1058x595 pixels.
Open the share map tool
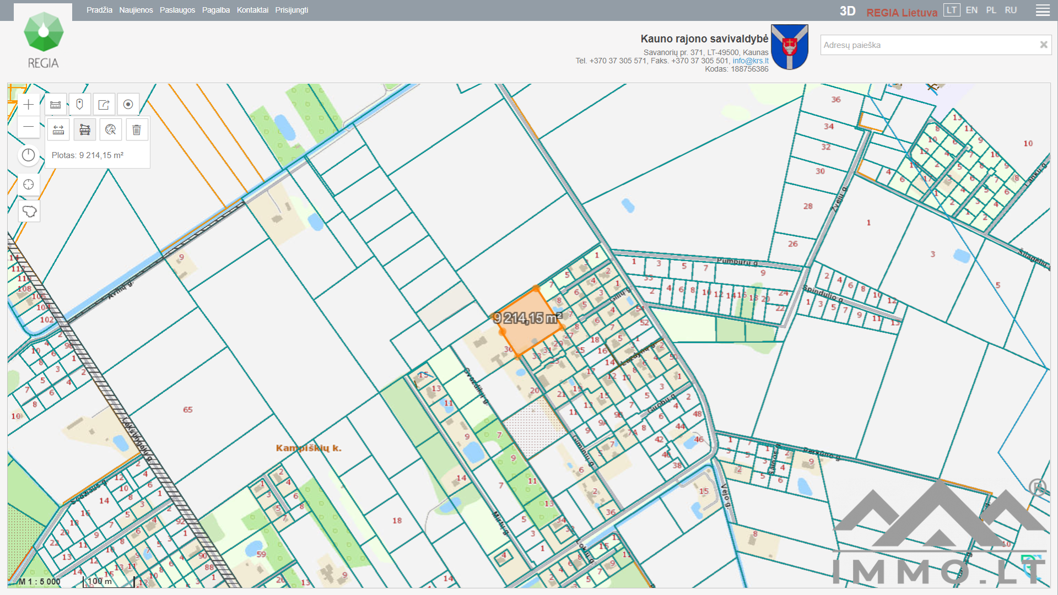(x=104, y=105)
